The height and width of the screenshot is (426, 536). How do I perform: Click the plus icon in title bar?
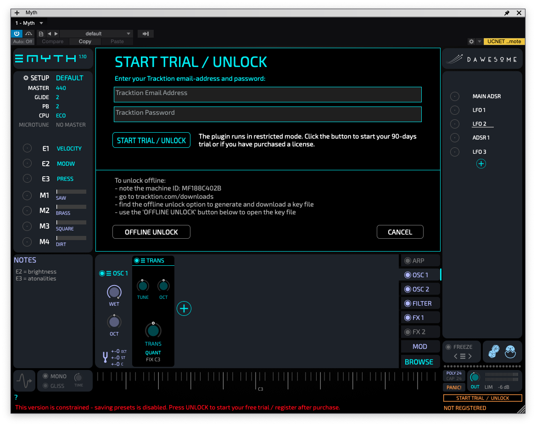(x=17, y=13)
